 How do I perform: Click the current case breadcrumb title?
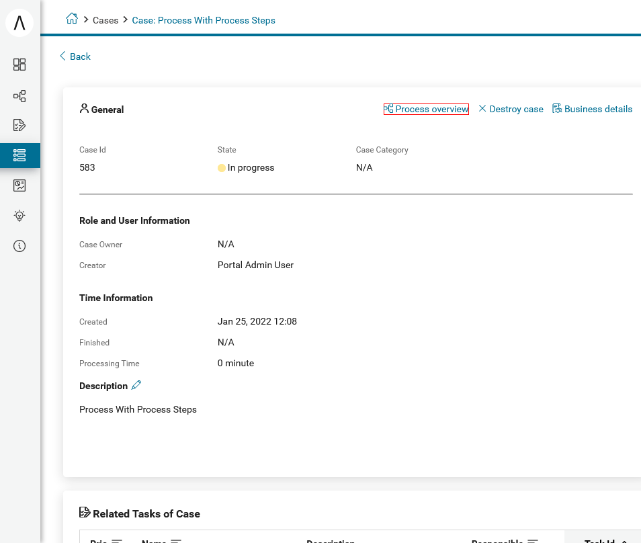tap(204, 20)
